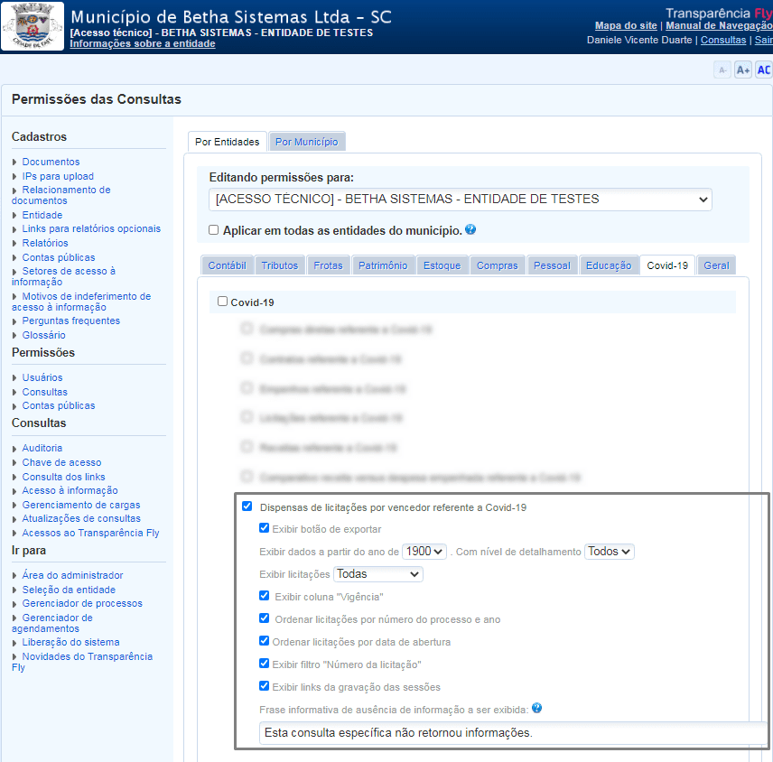The image size is (773, 762).
Task: Click the municipality coat of arms logo
Action: click(33, 26)
